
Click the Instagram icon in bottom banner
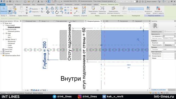pos(80,97)
